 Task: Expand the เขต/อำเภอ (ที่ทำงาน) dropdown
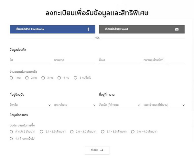coord(164,105)
